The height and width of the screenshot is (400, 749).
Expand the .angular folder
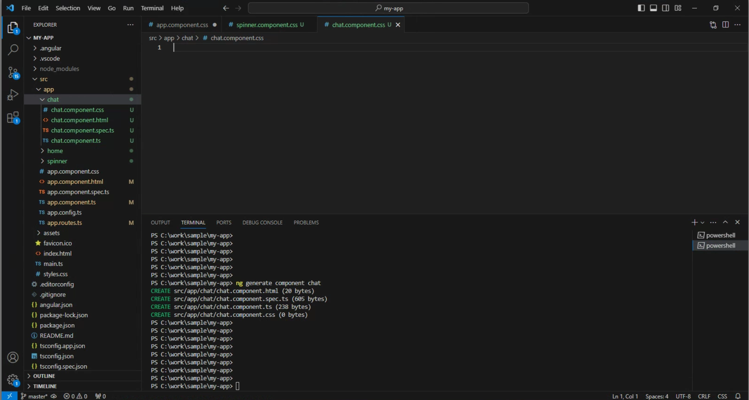[82, 48]
